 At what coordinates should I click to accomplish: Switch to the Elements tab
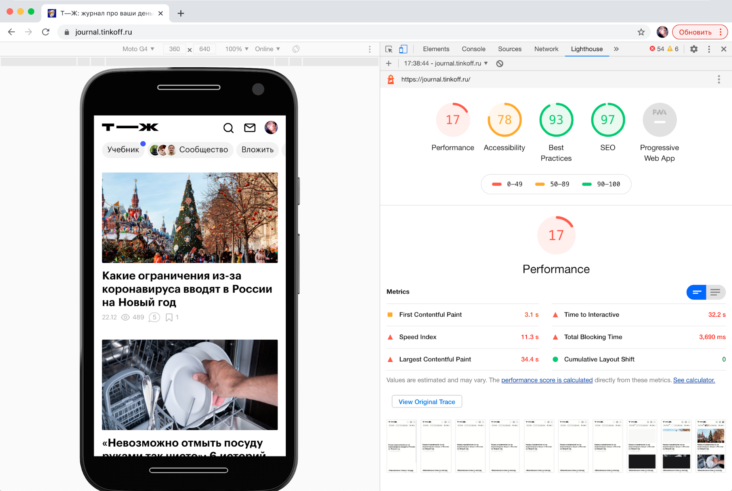[436, 49]
